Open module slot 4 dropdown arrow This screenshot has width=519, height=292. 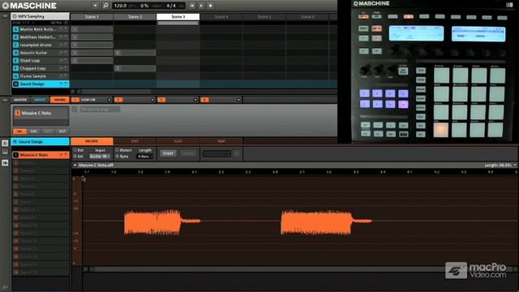click(x=238, y=100)
